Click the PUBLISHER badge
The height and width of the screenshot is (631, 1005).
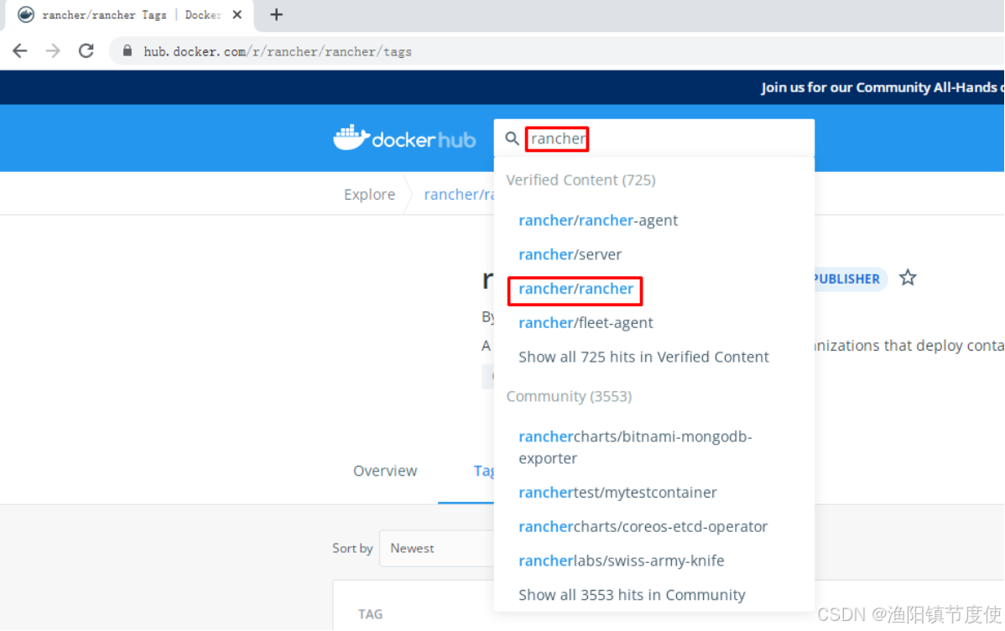(849, 279)
